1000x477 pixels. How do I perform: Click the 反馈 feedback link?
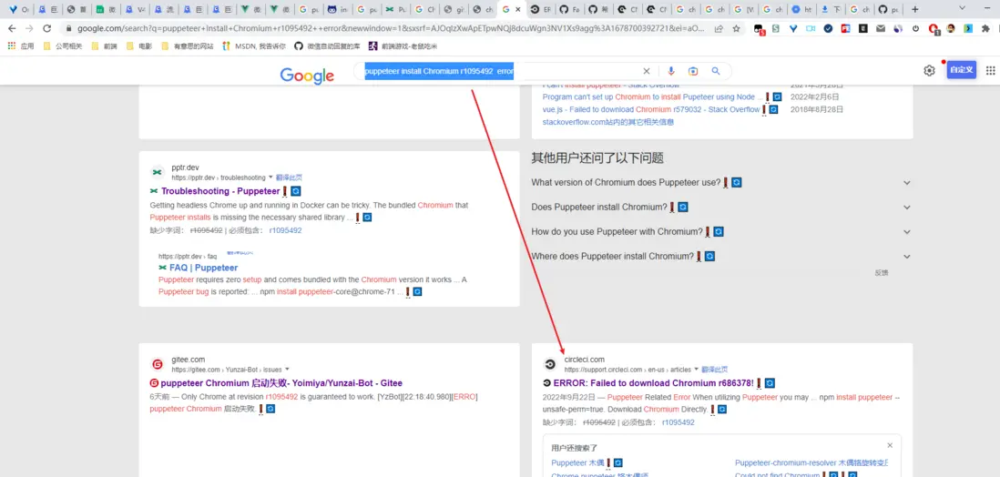tap(881, 272)
